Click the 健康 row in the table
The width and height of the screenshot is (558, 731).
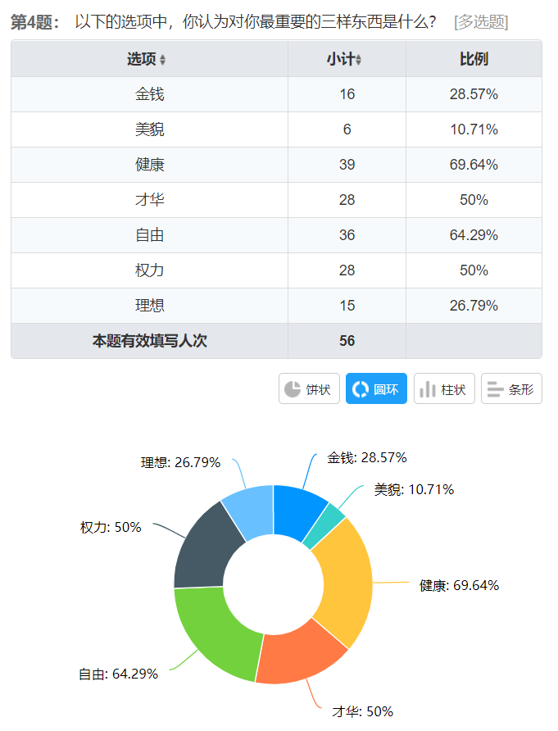point(276,165)
